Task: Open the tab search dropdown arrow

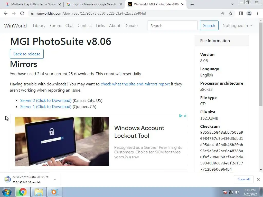Action: (x=232, y=5)
